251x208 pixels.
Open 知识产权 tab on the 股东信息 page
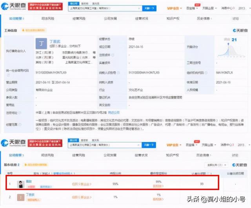pyautogui.click(x=173, y=155)
